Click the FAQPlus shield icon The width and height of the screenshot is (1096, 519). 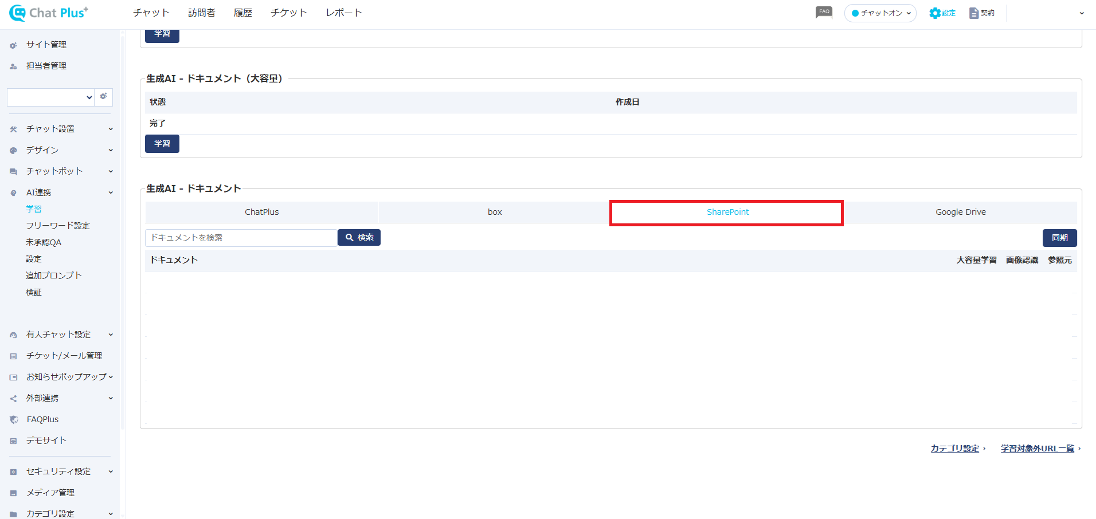click(14, 420)
